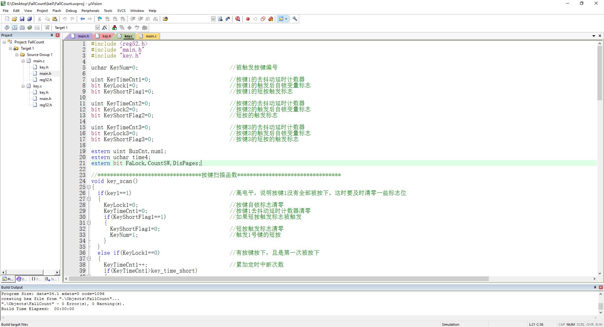Toggle bookmark with the blue flag icon
Screen dimensions: 604x327
pos(100,19)
